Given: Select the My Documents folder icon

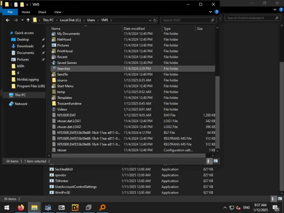Looking at the screenshot, I should [x=54, y=34].
